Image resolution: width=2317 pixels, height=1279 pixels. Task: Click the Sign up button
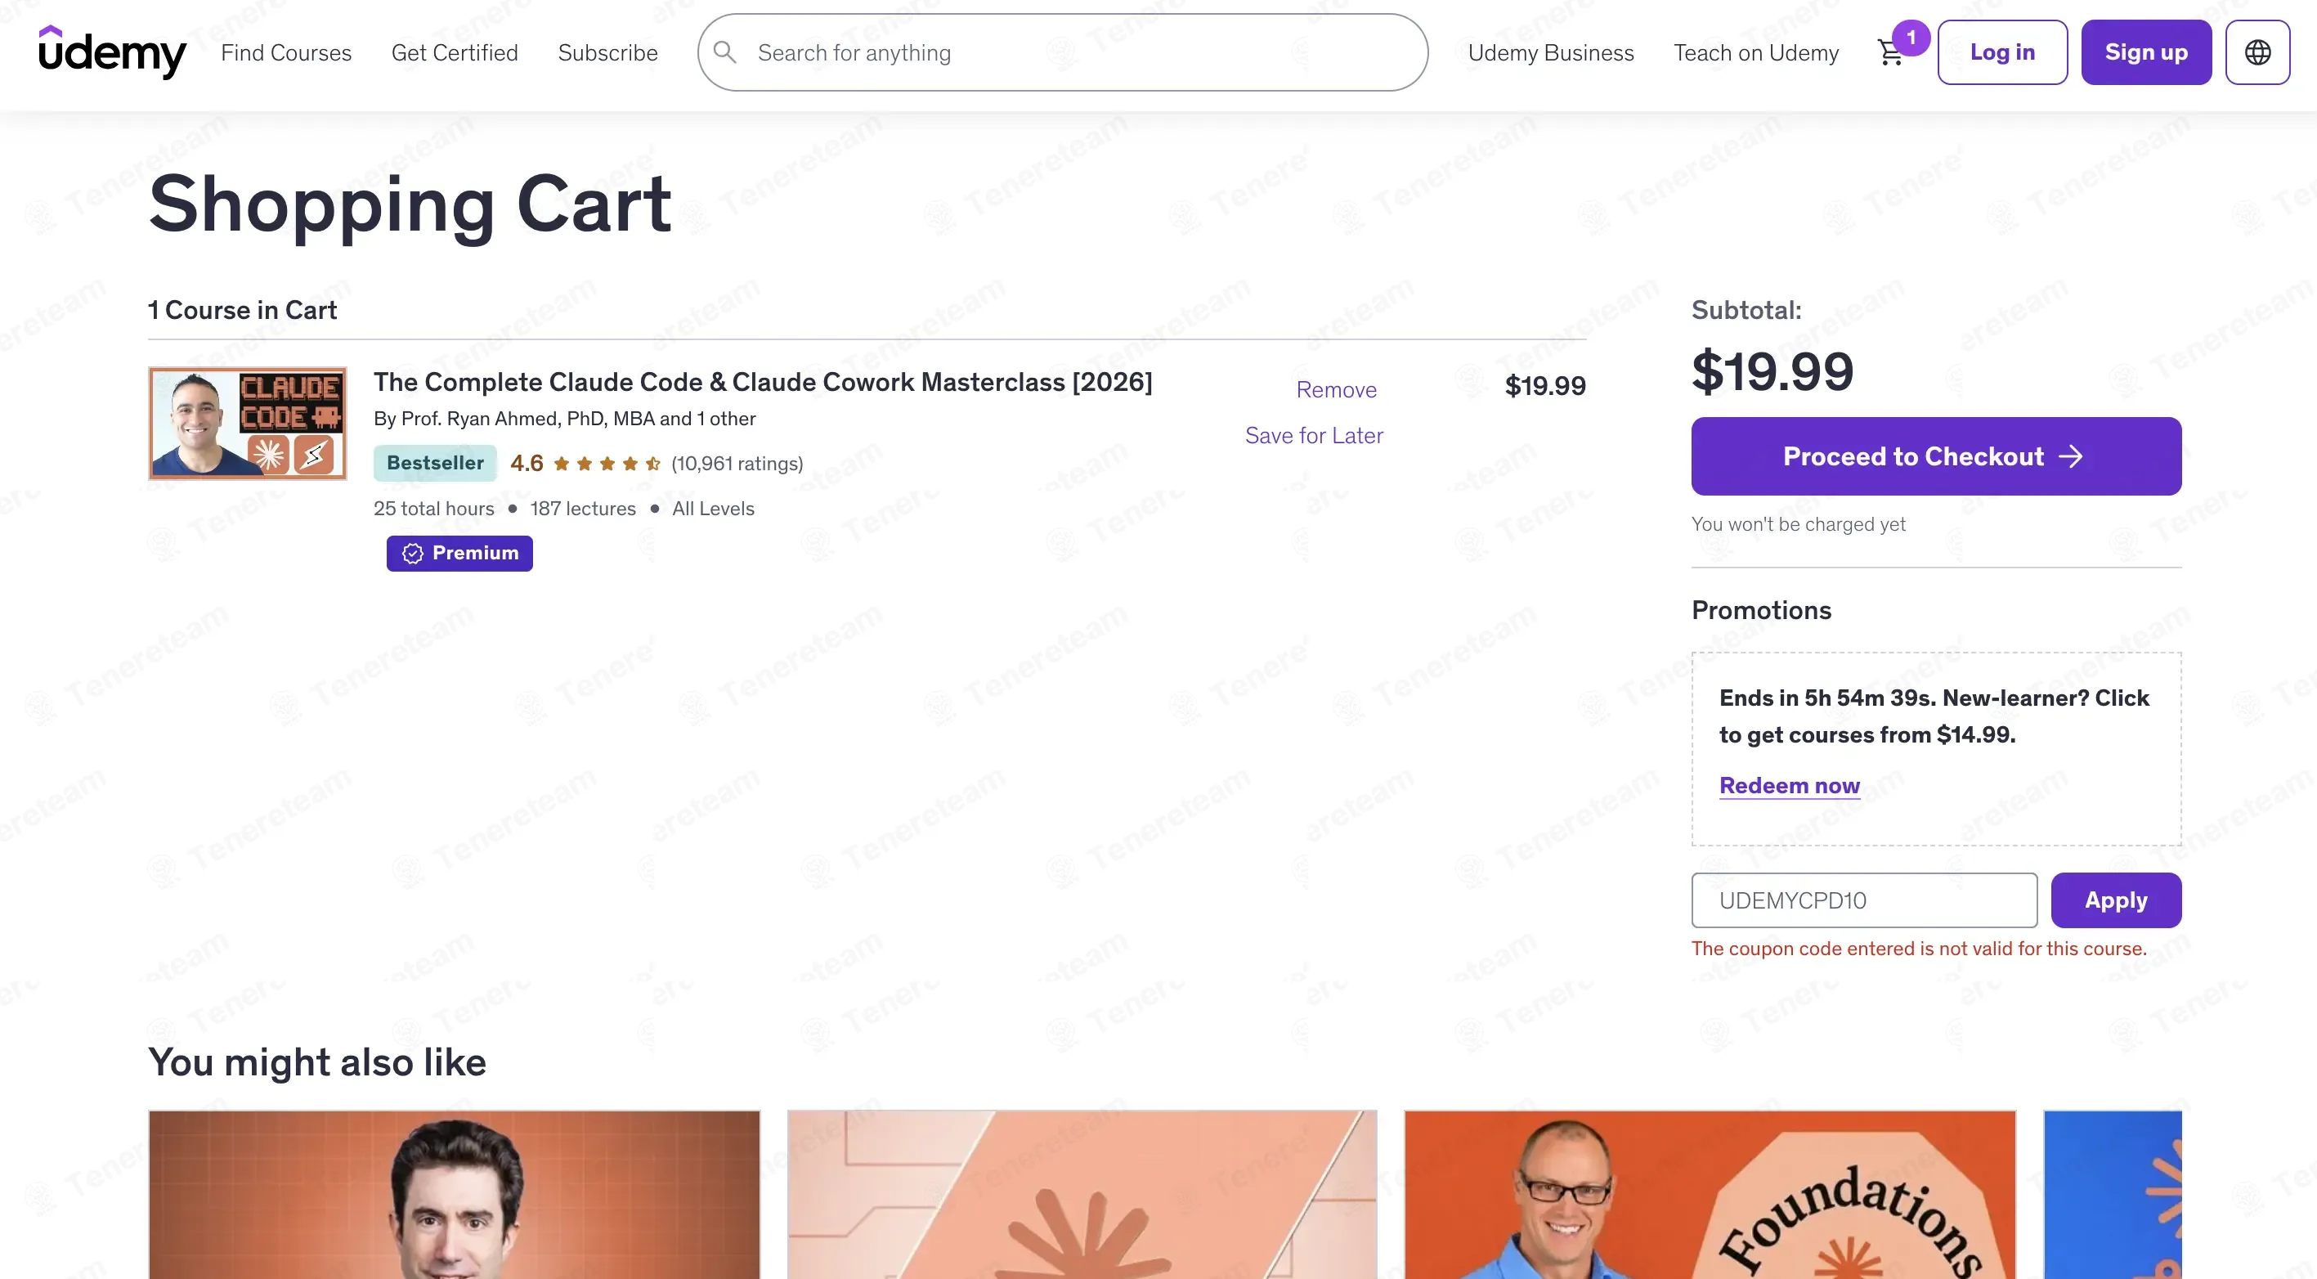tap(2146, 52)
